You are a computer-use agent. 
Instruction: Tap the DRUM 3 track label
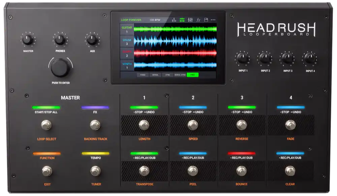coord(127,42)
